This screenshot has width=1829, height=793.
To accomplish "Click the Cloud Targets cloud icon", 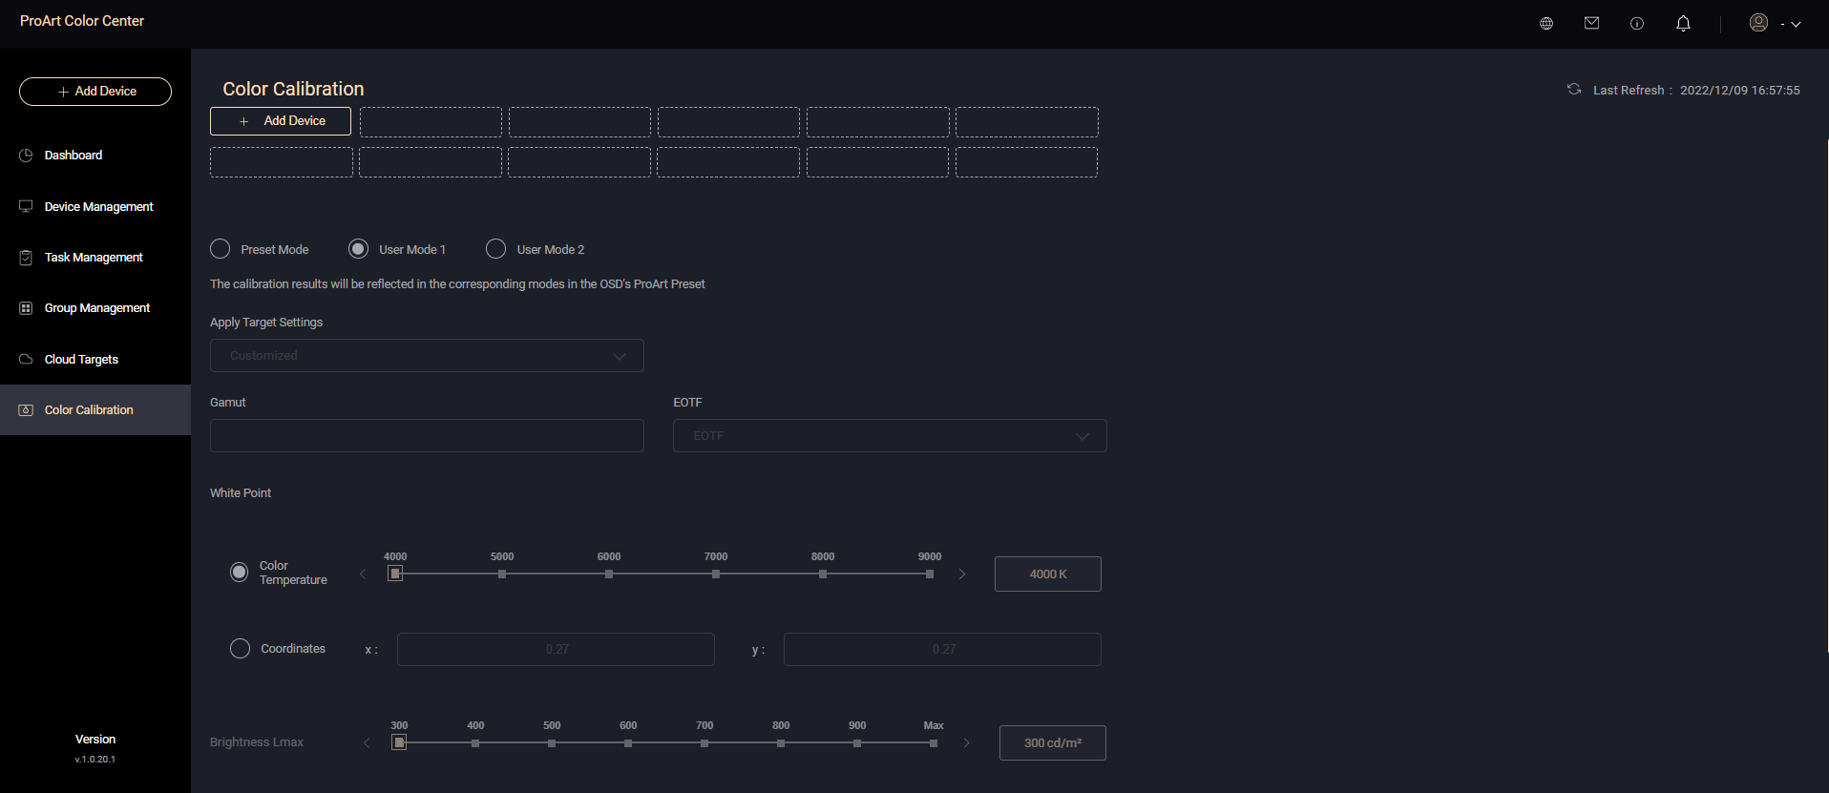I will [26, 359].
